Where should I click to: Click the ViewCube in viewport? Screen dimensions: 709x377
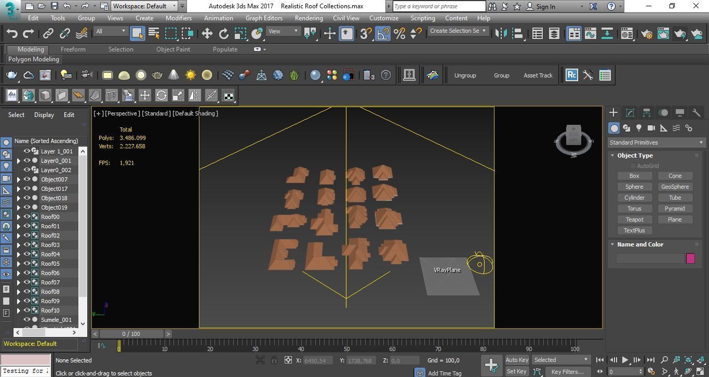tap(573, 139)
